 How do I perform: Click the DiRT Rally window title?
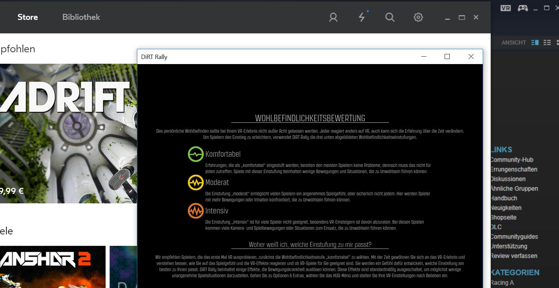tap(154, 57)
